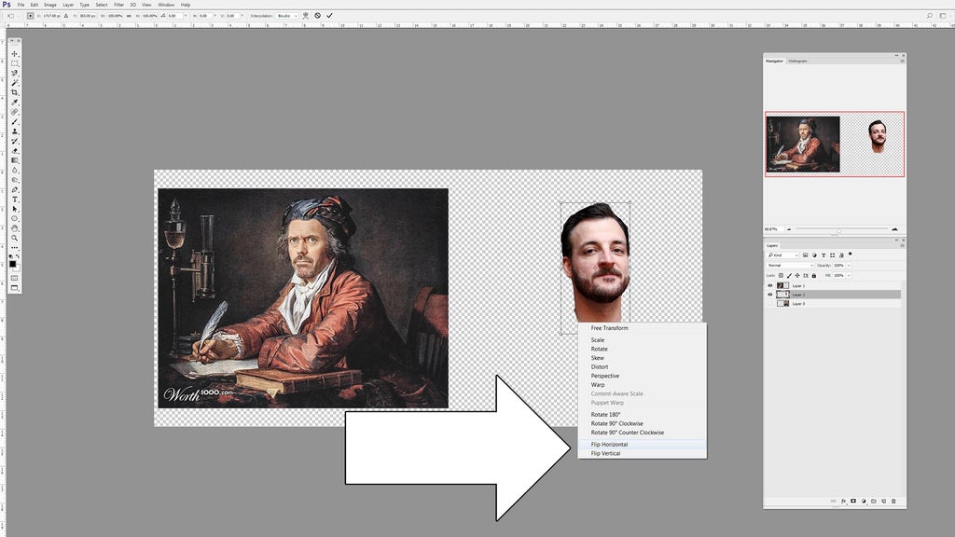Open the Interpolation dropdown
The width and height of the screenshot is (955, 537).
(288, 16)
